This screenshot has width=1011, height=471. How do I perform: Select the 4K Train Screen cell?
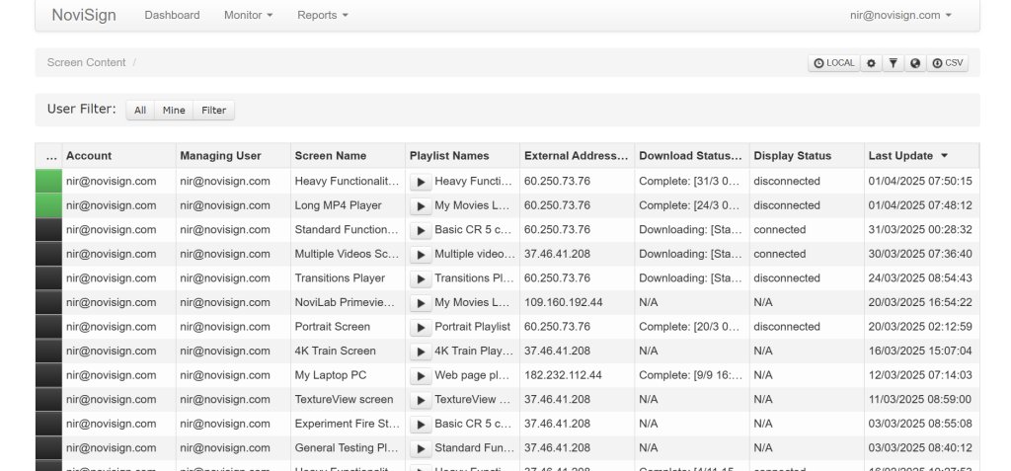(x=349, y=351)
